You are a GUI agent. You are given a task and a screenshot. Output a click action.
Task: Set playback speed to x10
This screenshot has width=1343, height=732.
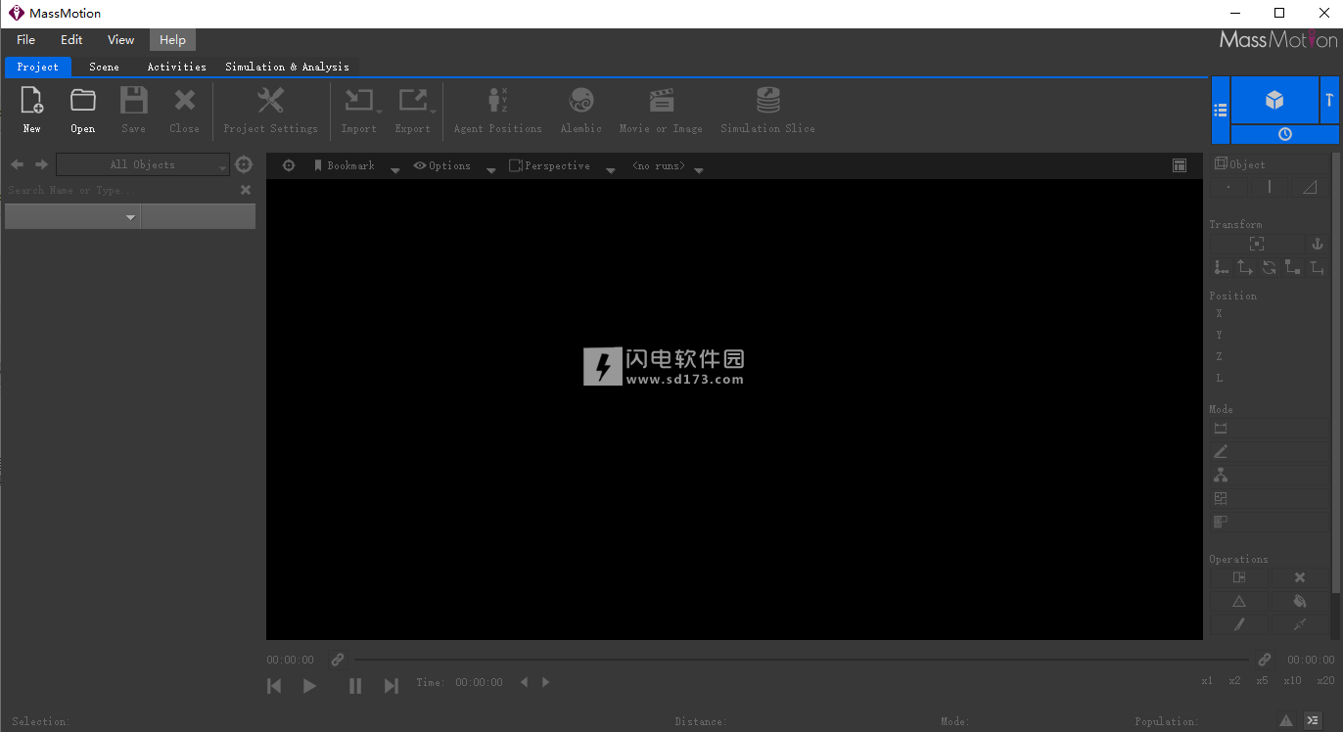(1292, 681)
